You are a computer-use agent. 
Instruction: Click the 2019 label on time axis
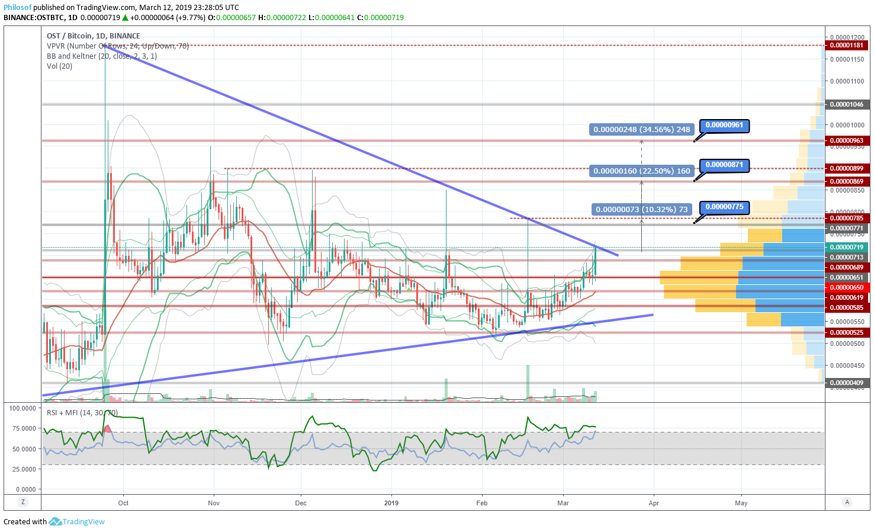[x=391, y=503]
